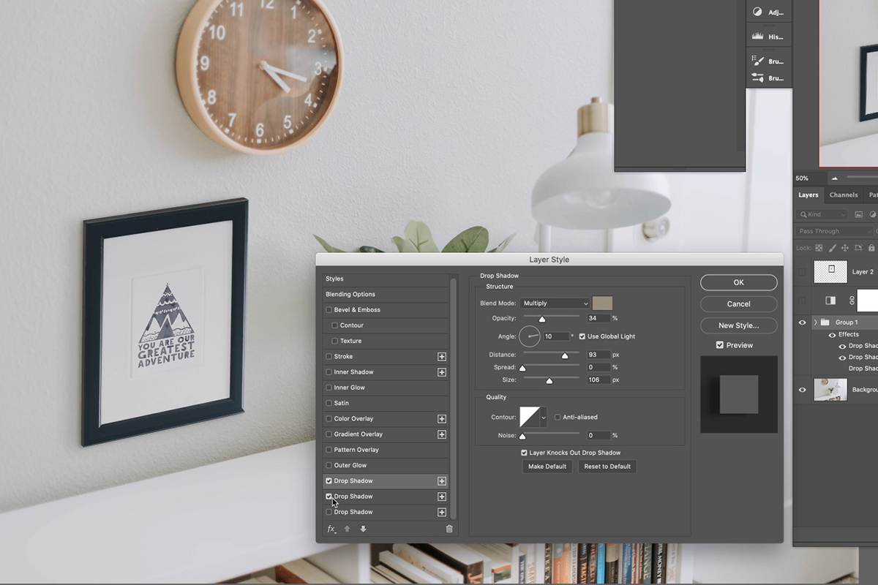Open the Adjustments panel icon
The width and height of the screenshot is (878, 585).
[759, 11]
